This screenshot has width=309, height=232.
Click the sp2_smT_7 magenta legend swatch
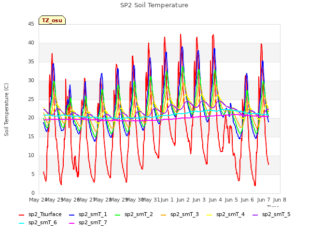coord(72,223)
